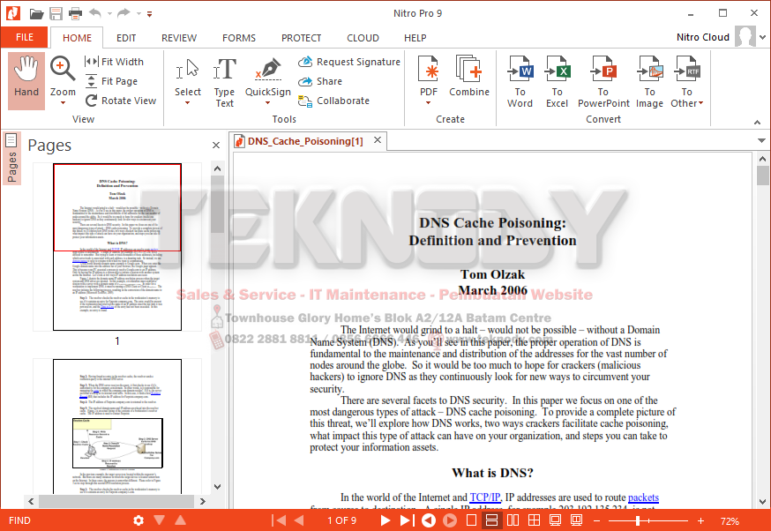Convert document To Image
Viewport: 771px width, 531px height.
coord(649,82)
